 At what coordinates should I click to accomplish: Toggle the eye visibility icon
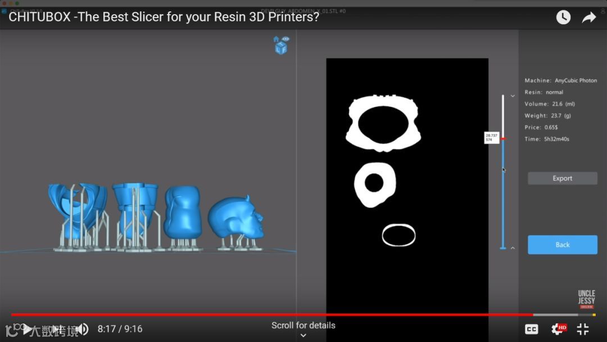click(x=286, y=39)
